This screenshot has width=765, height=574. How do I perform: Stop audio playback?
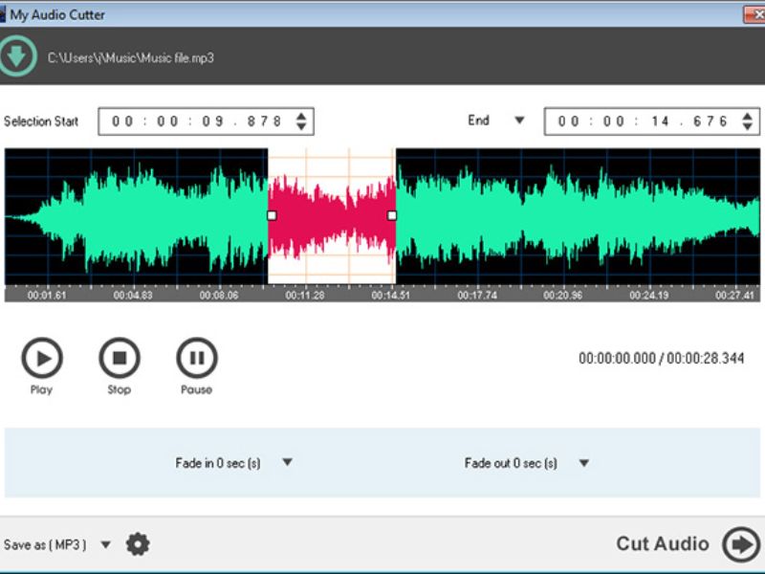119,359
